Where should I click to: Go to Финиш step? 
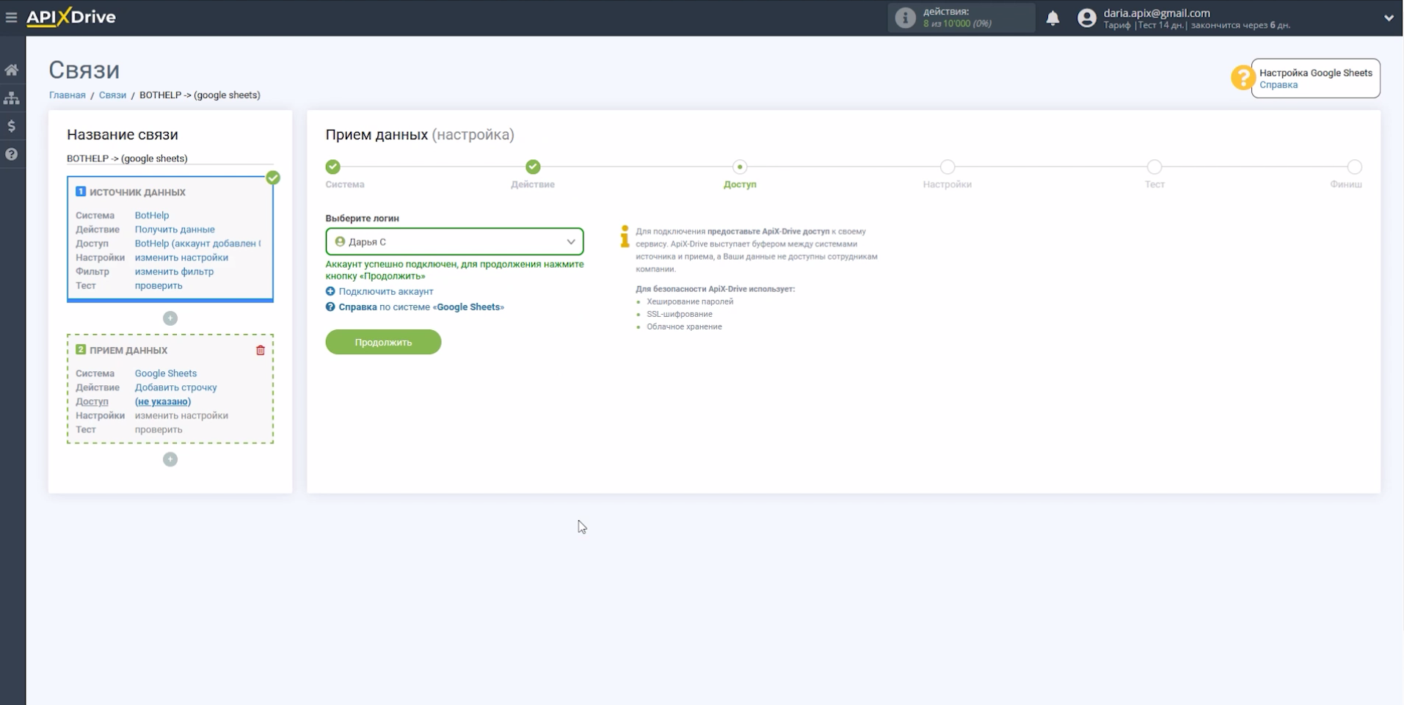click(x=1355, y=167)
